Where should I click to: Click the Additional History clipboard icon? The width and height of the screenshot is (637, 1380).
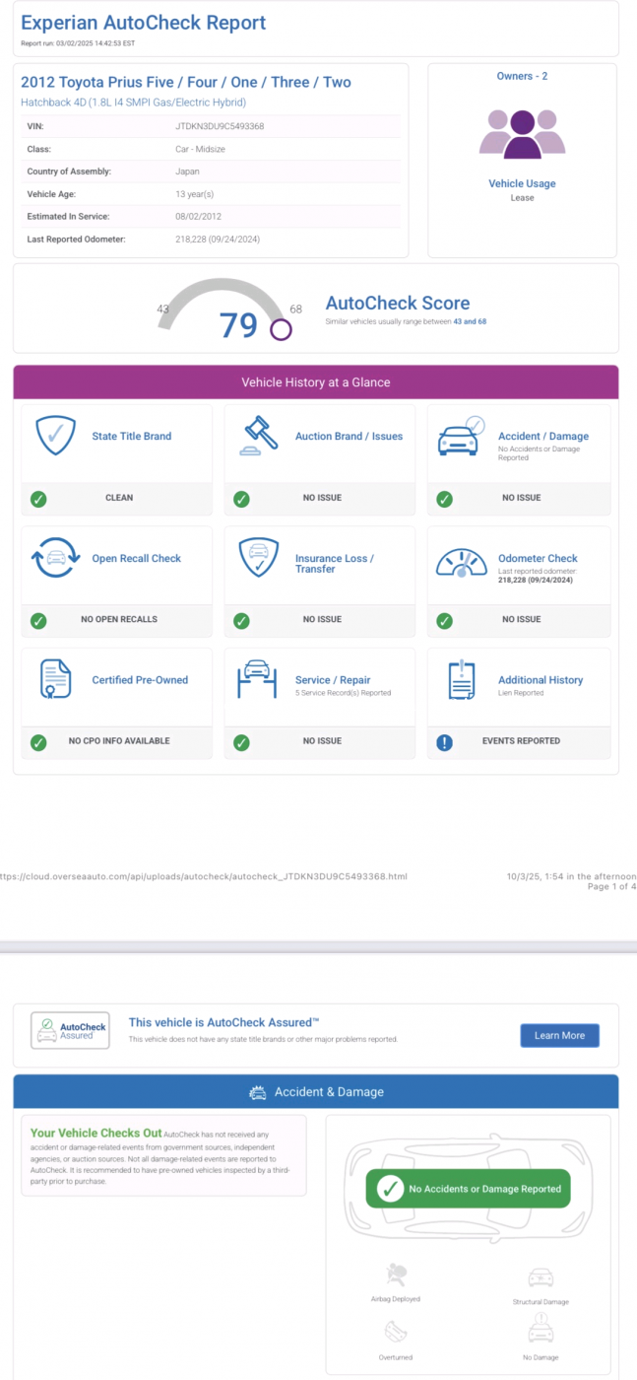point(462,680)
